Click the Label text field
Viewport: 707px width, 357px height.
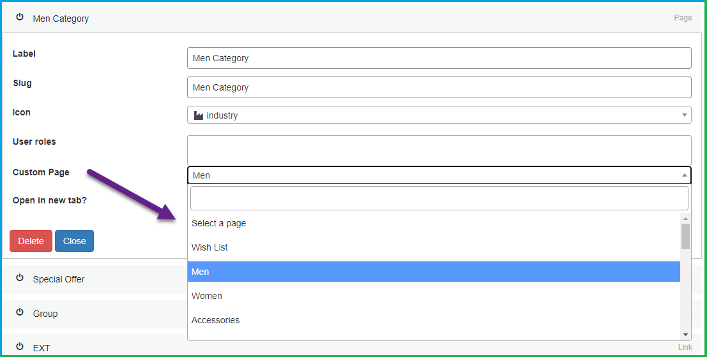coord(439,58)
